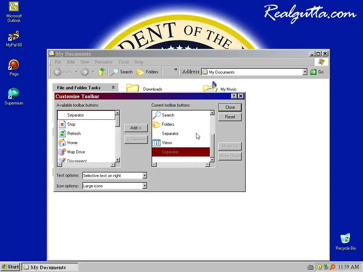Click the Move Down button
The height and width of the screenshot is (272, 363).
[x=230, y=156]
